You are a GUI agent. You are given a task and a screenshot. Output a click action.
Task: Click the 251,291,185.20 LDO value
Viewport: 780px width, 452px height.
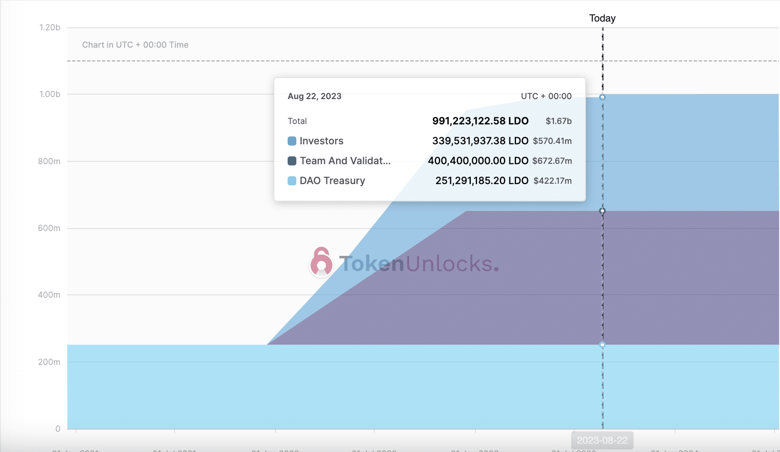482,181
